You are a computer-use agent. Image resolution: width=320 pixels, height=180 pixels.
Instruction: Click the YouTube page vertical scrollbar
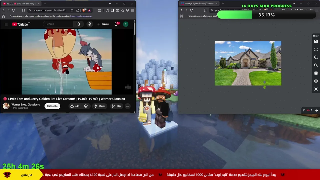coord(134,29)
